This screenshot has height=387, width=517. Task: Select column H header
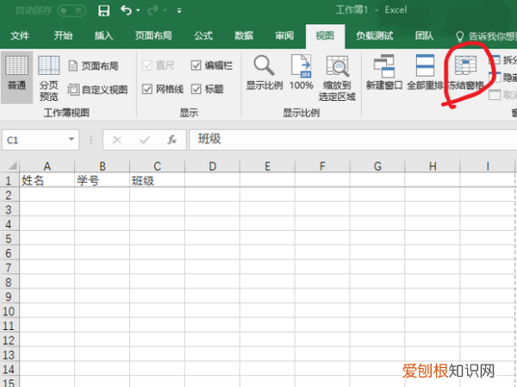point(433,166)
